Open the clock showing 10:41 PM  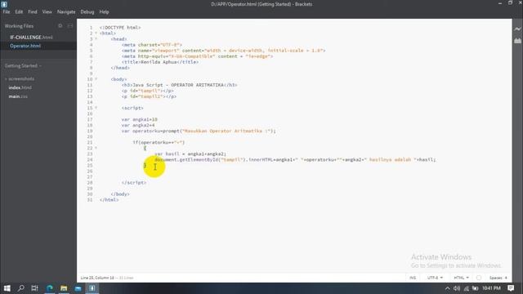tap(491, 288)
